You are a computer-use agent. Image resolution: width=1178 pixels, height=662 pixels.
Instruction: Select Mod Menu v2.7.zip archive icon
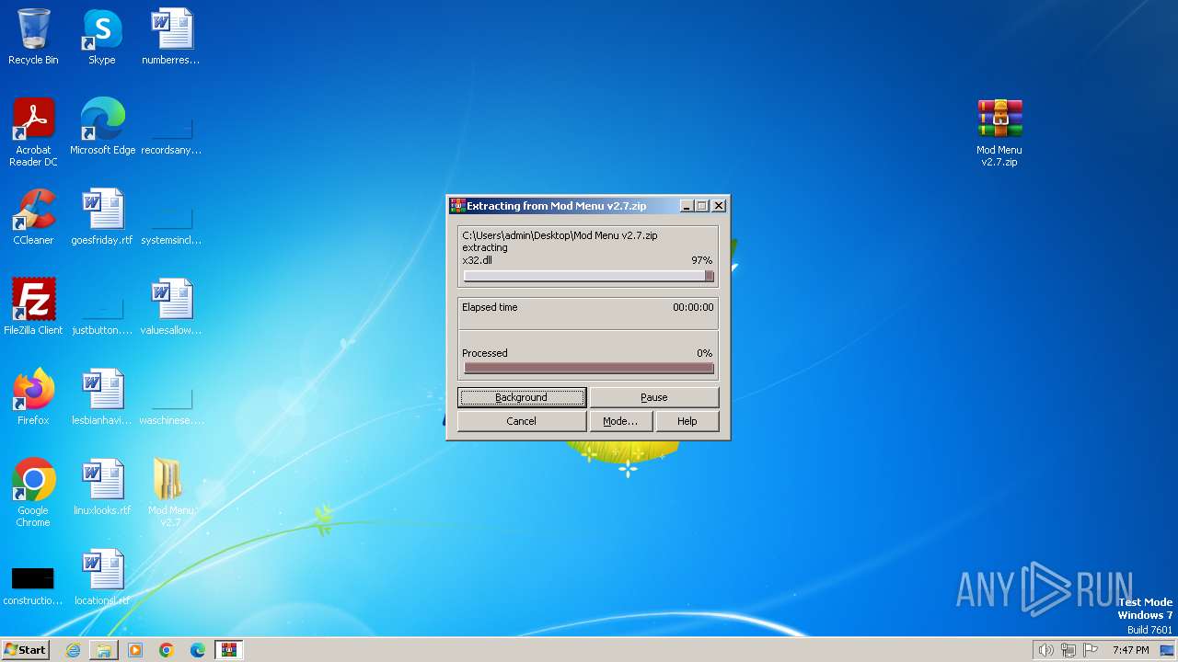point(999,131)
